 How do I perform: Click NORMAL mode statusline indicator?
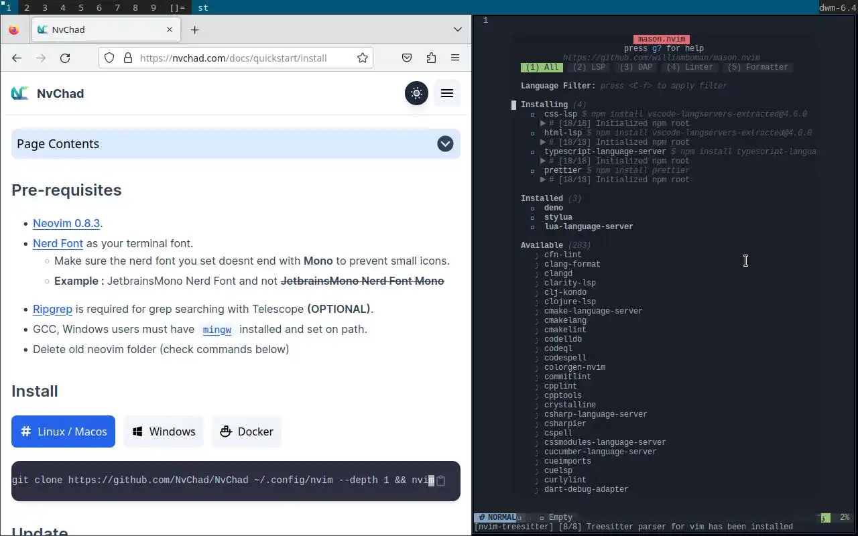pyautogui.click(x=497, y=517)
